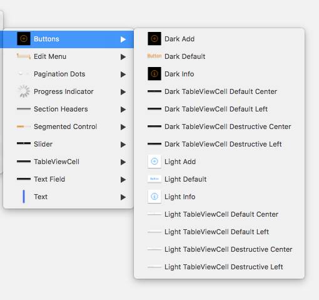
Task: Expand the Edit Menu submenu arrow
Action: 123,57
